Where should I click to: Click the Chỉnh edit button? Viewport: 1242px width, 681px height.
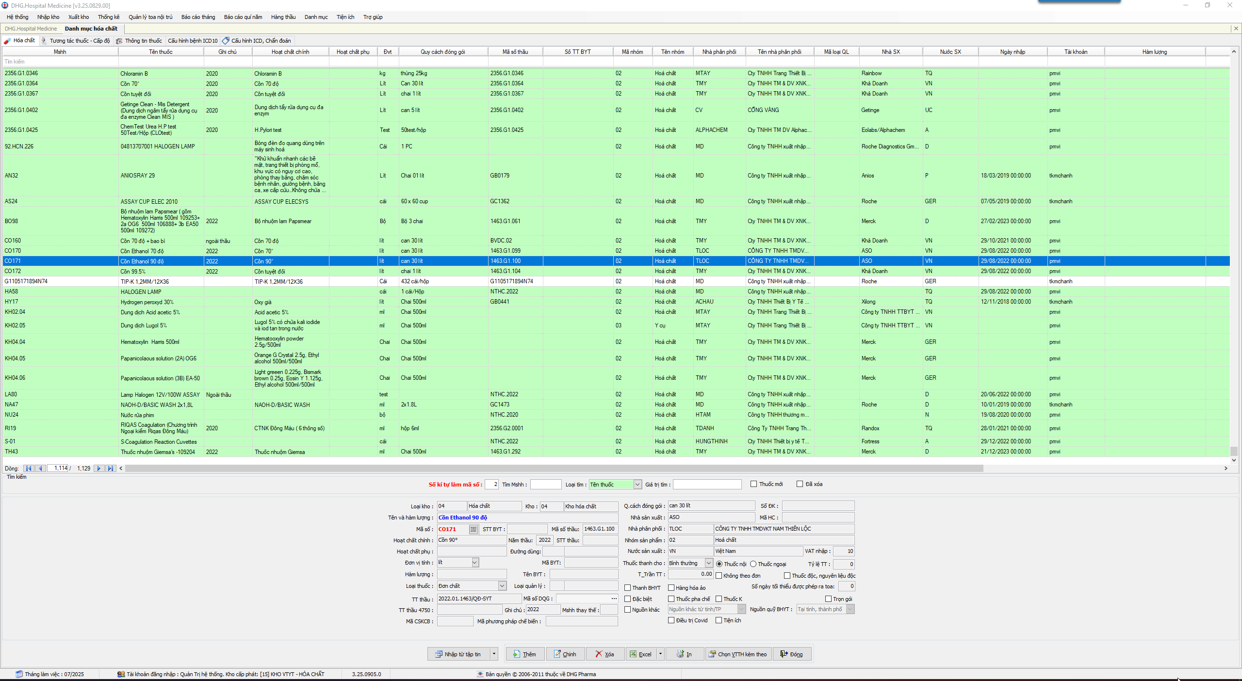565,654
